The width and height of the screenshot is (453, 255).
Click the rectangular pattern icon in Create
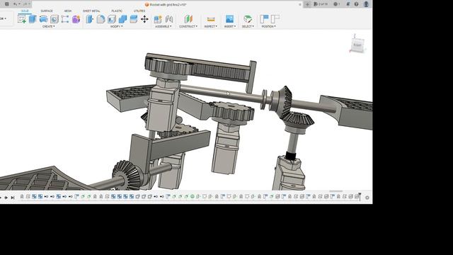point(65,19)
